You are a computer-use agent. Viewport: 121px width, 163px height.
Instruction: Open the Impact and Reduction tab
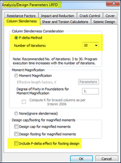point(58,16)
